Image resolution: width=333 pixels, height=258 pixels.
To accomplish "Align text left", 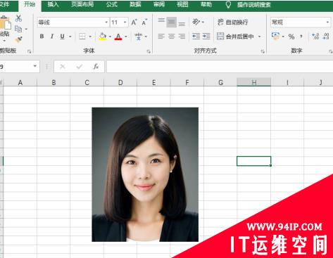I will [161, 37].
